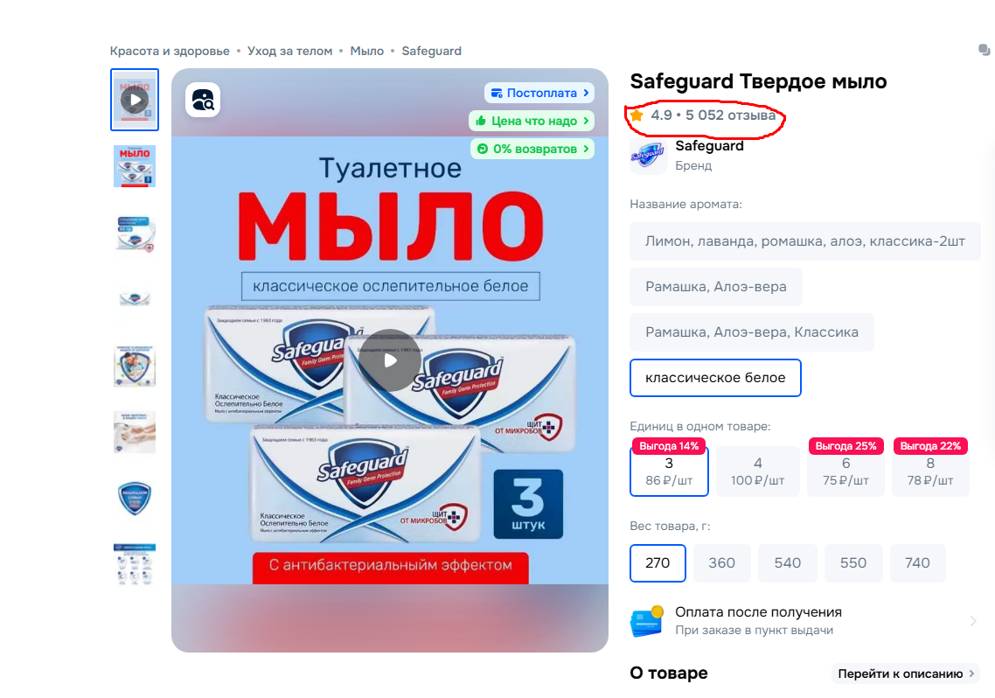Choose 6 units at 75 ₽/шт
Screen dimensions: 995x698
click(x=845, y=471)
